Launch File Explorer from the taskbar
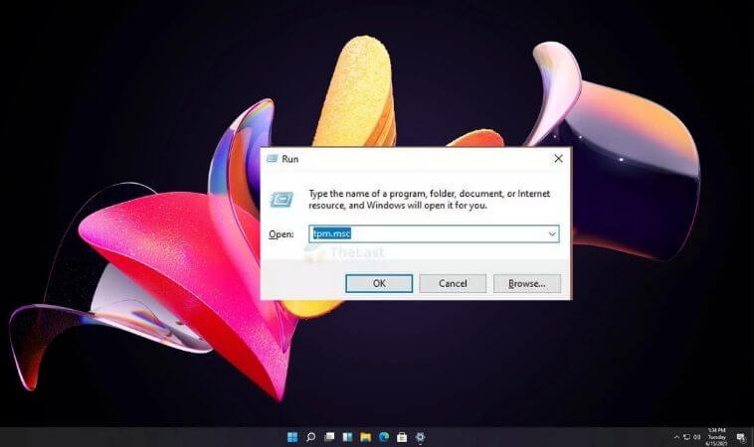This screenshot has height=447, width=754. pos(366,437)
